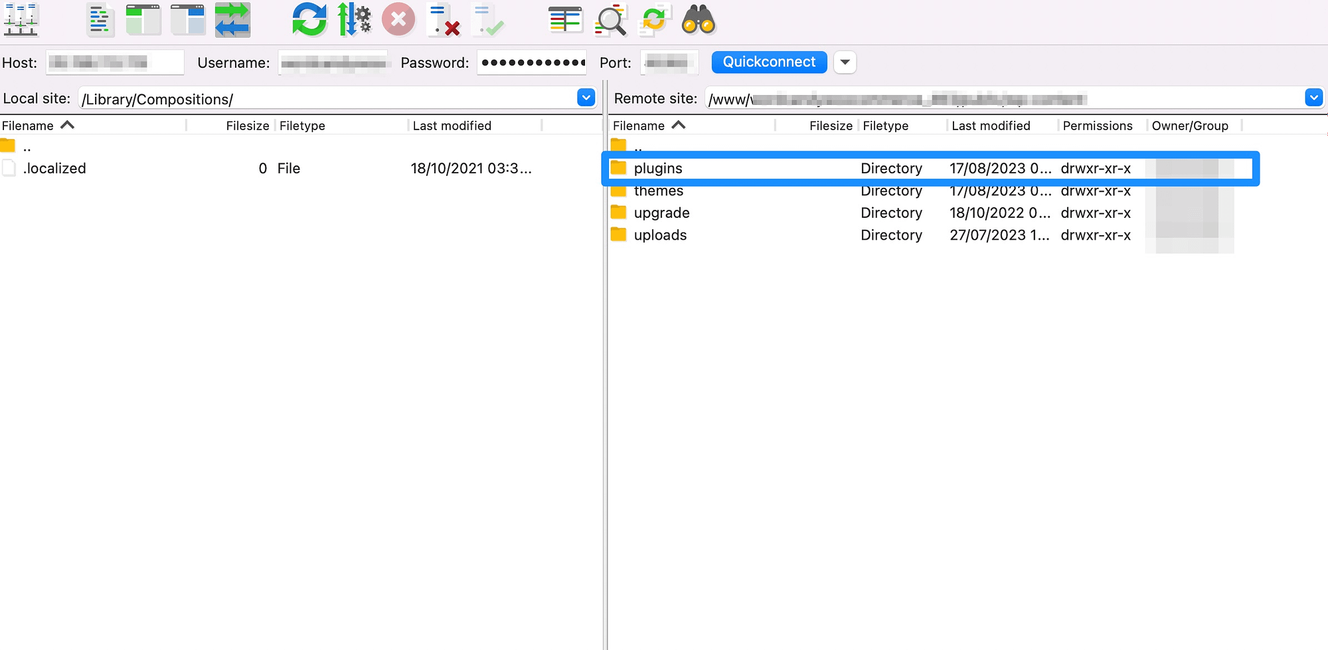The width and height of the screenshot is (1328, 650).
Task: Click the Quickconnect button
Action: click(x=769, y=62)
